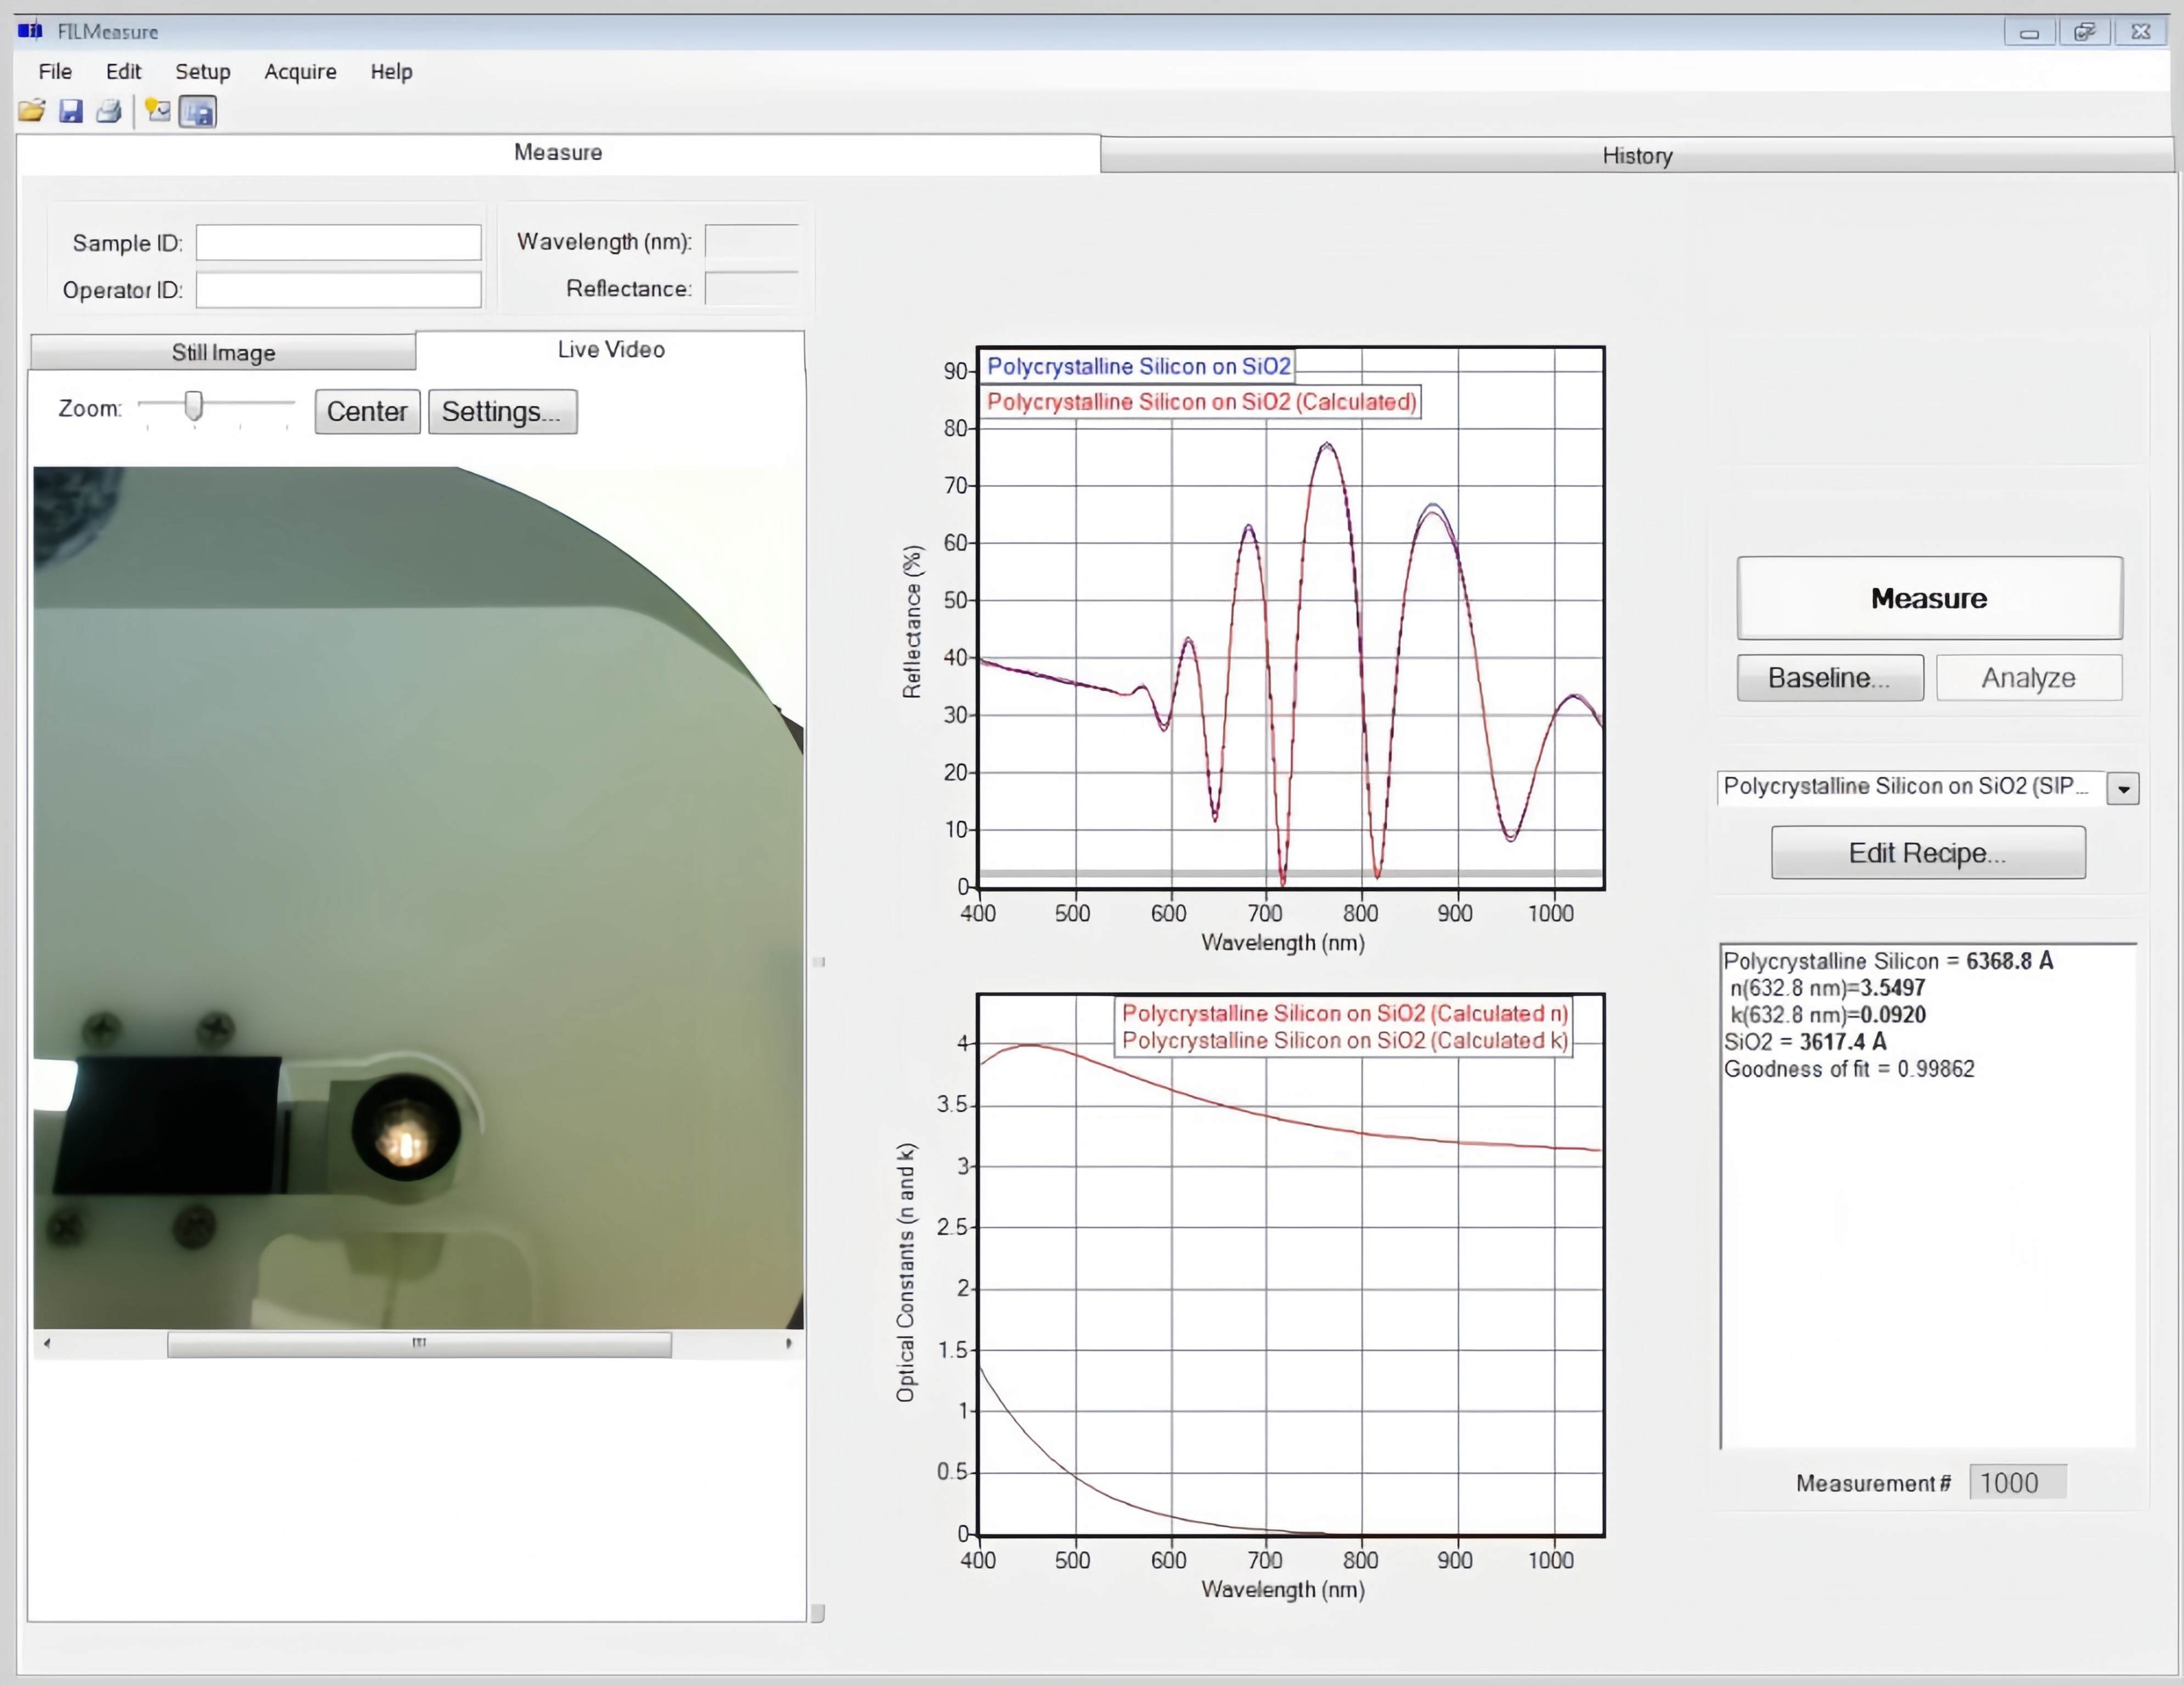Click the SiO2 = 3617.4 A result
This screenshot has width=2184, height=1685.
[x=1805, y=1042]
